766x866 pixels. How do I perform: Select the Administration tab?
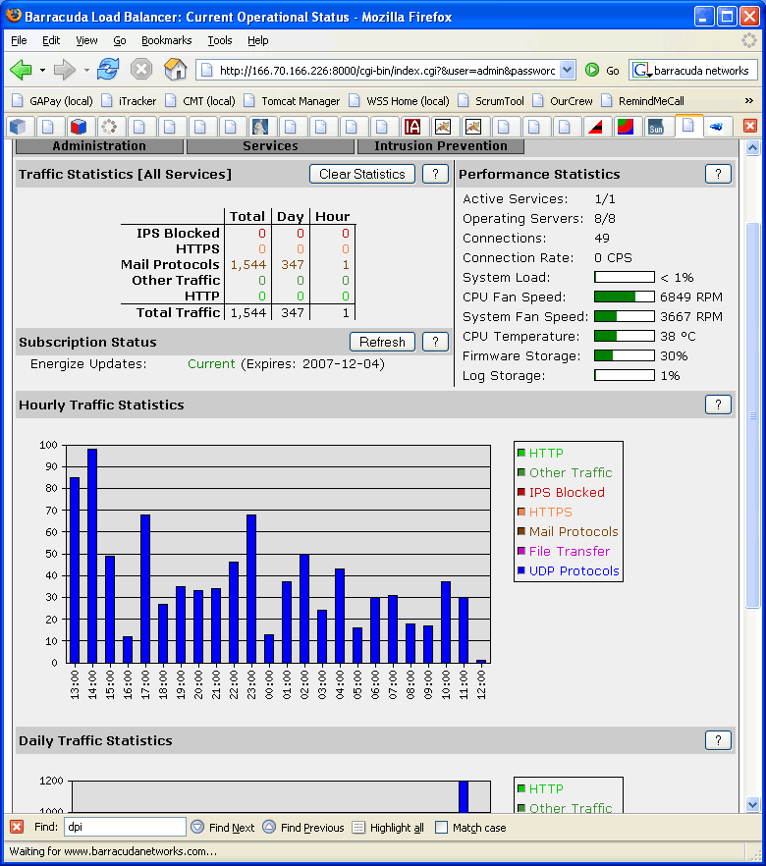[99, 145]
